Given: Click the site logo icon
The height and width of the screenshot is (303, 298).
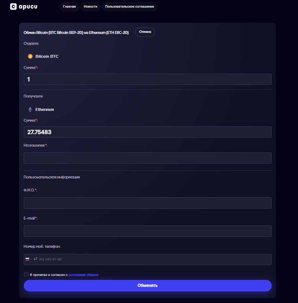Looking at the screenshot, I should (13, 7).
